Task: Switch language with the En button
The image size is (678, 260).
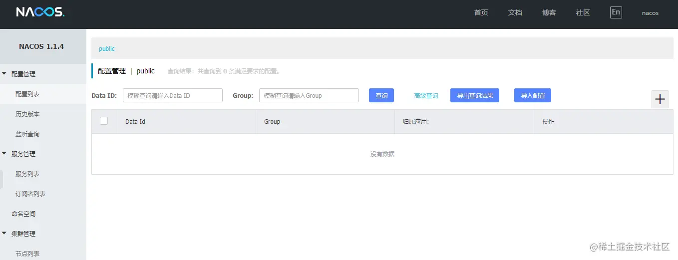Action: (616, 12)
